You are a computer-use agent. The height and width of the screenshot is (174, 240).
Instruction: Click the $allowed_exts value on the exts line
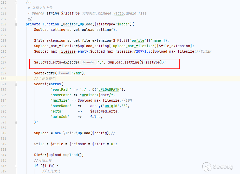104,111
